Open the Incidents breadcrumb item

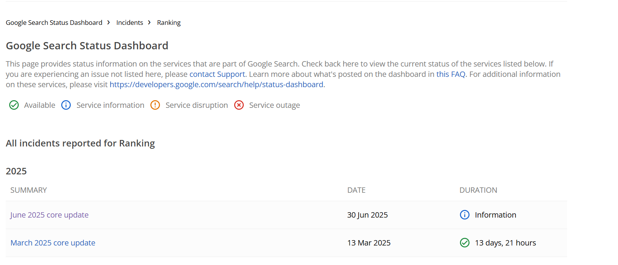pyautogui.click(x=129, y=23)
